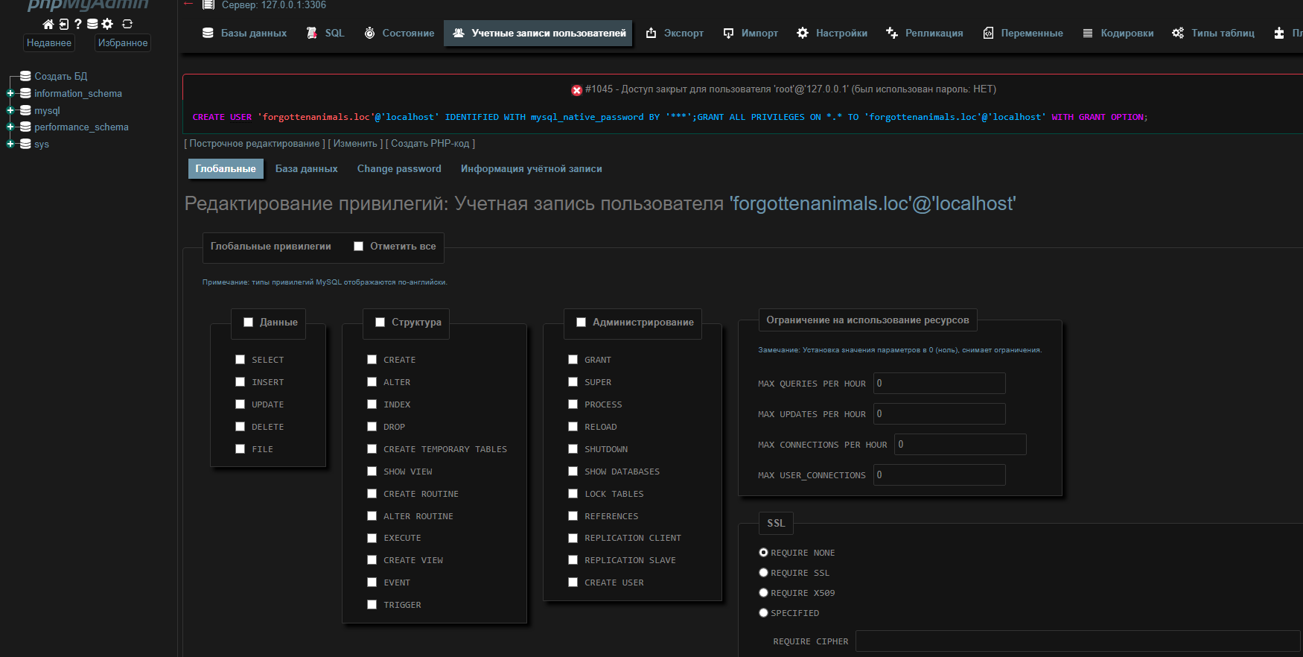Viewport: 1303px width, 657px height.
Task: Enable the SELECT privilege checkbox
Action: [240, 360]
